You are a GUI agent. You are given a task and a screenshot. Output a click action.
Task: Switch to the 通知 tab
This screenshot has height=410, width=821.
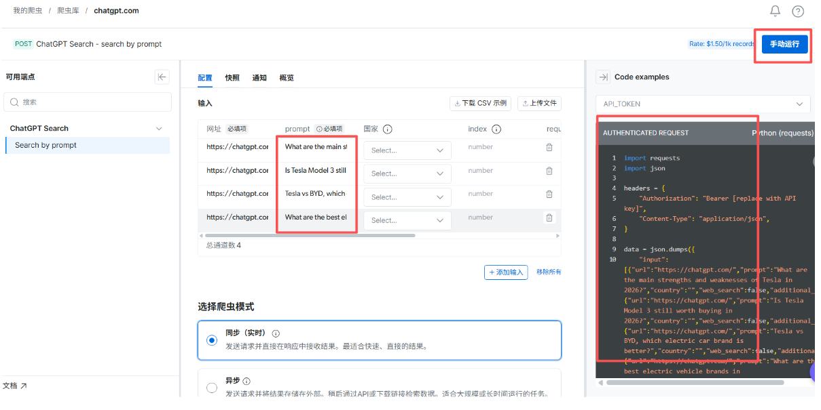(259, 78)
